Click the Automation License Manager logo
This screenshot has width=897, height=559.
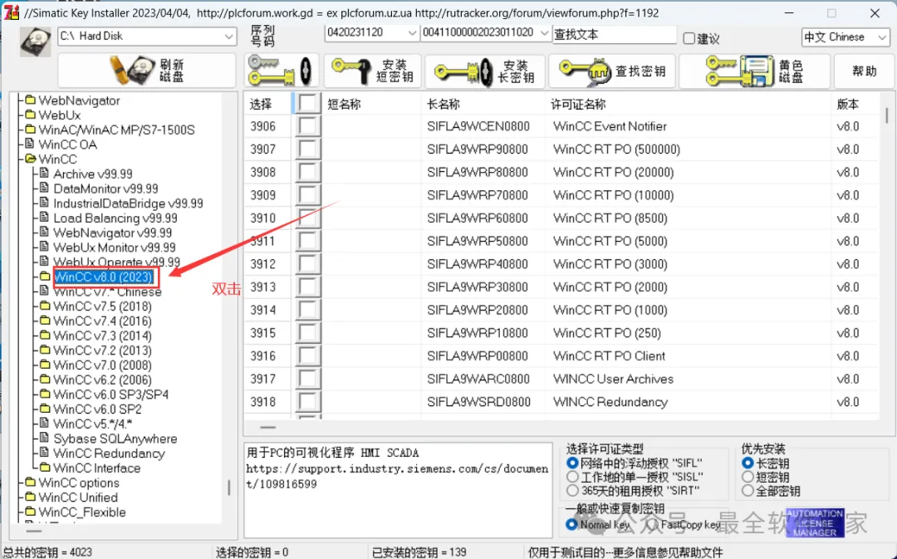pyautogui.click(x=815, y=523)
